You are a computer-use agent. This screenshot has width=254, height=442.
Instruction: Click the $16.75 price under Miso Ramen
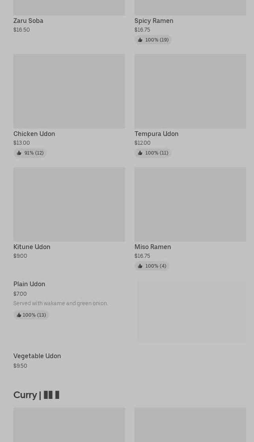click(x=142, y=256)
